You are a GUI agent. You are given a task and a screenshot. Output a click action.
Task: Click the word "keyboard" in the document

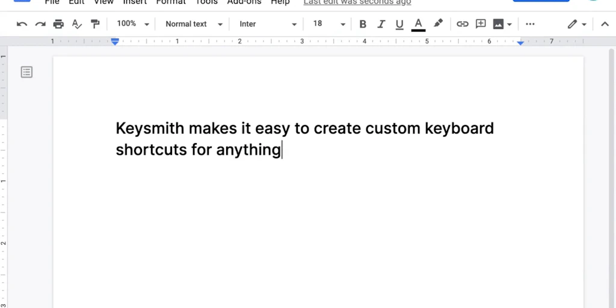click(459, 129)
